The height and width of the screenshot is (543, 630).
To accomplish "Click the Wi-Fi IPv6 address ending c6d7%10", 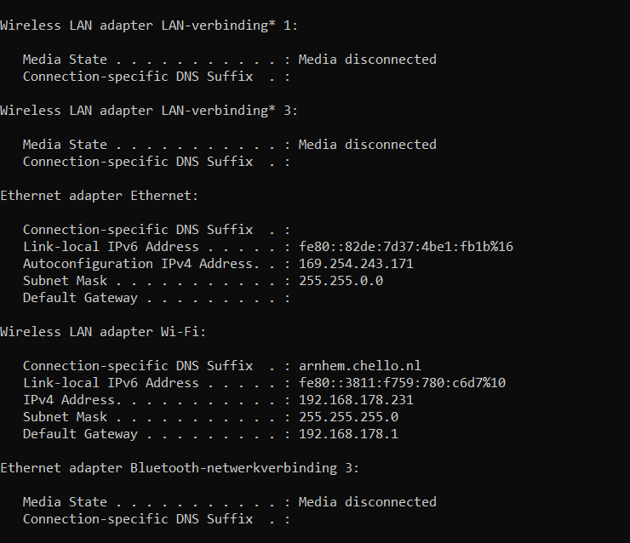I will (x=402, y=382).
